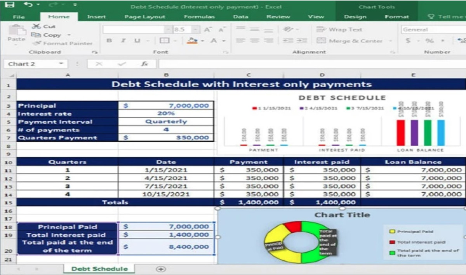Screen dimensions: 466x275
Task: Select the Principal value cell showing 7,000,000
Action: pos(166,106)
